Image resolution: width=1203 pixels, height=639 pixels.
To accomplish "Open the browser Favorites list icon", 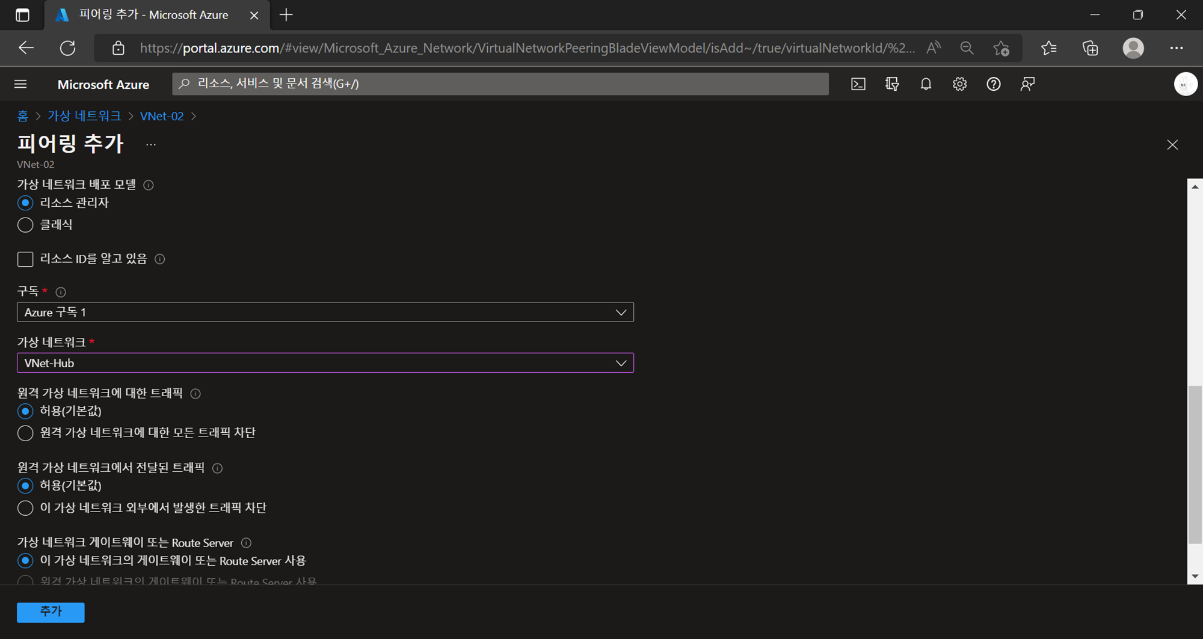I will (x=1049, y=48).
